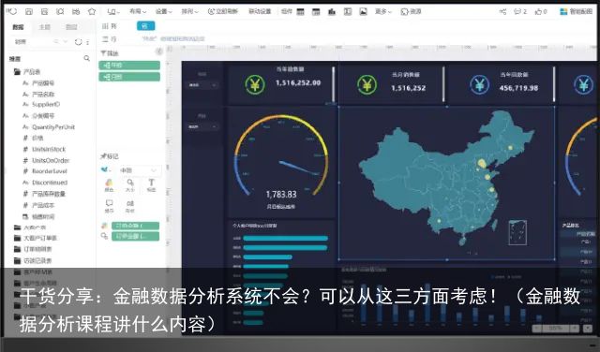Open the 布局 layout dropdown menu
This screenshot has height=352, width=600.
pos(138,11)
